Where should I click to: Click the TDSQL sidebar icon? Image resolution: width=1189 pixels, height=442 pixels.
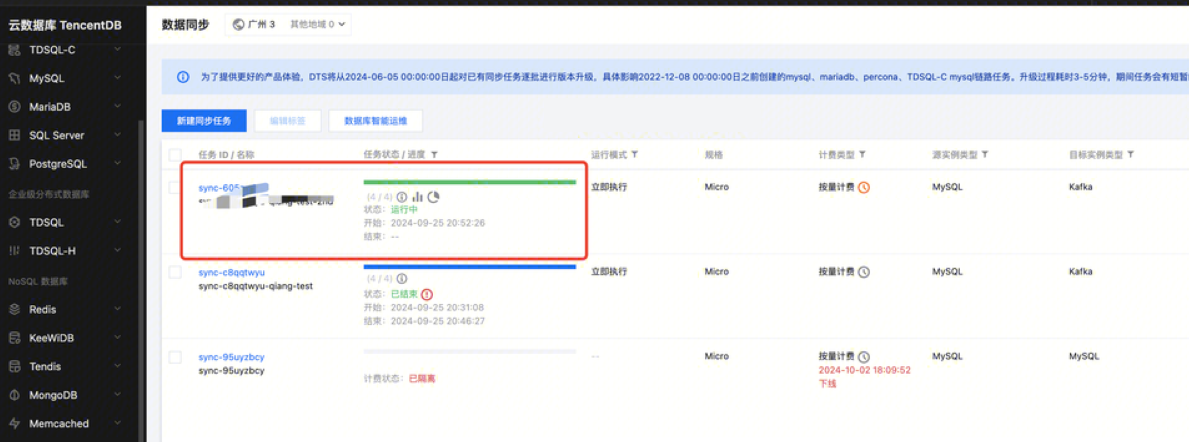click(14, 222)
